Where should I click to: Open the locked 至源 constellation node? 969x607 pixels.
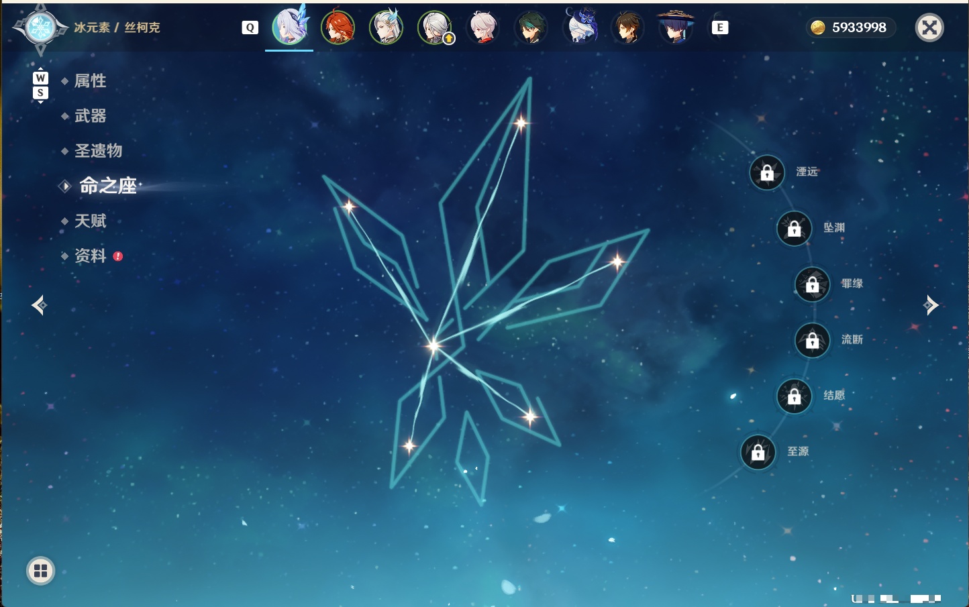click(758, 452)
